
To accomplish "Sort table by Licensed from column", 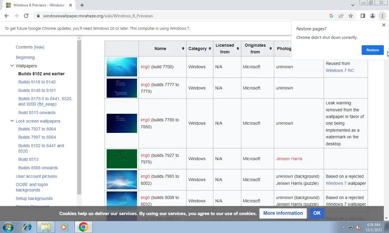I will click(238, 49).
